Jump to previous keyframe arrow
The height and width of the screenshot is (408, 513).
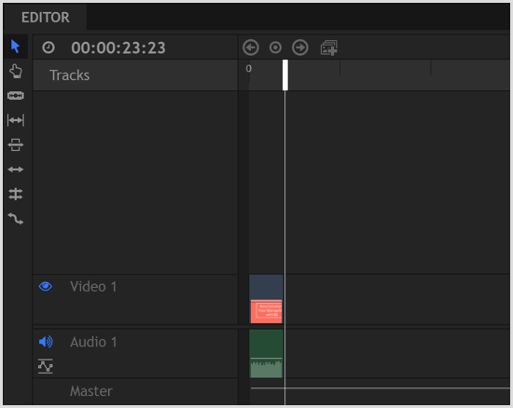click(x=251, y=48)
